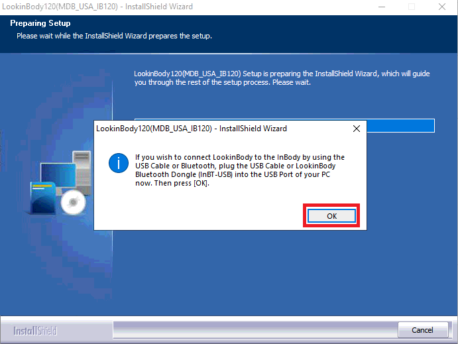Click the message dialog title bar text

(x=192, y=129)
